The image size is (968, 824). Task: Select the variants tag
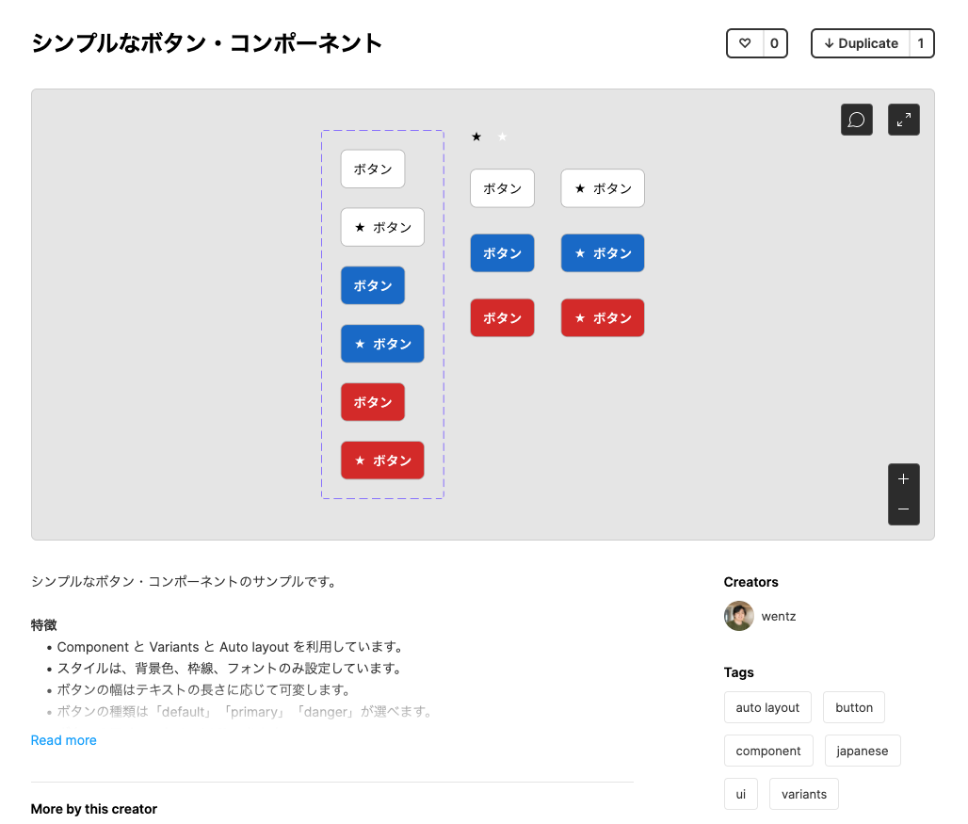[x=804, y=794]
